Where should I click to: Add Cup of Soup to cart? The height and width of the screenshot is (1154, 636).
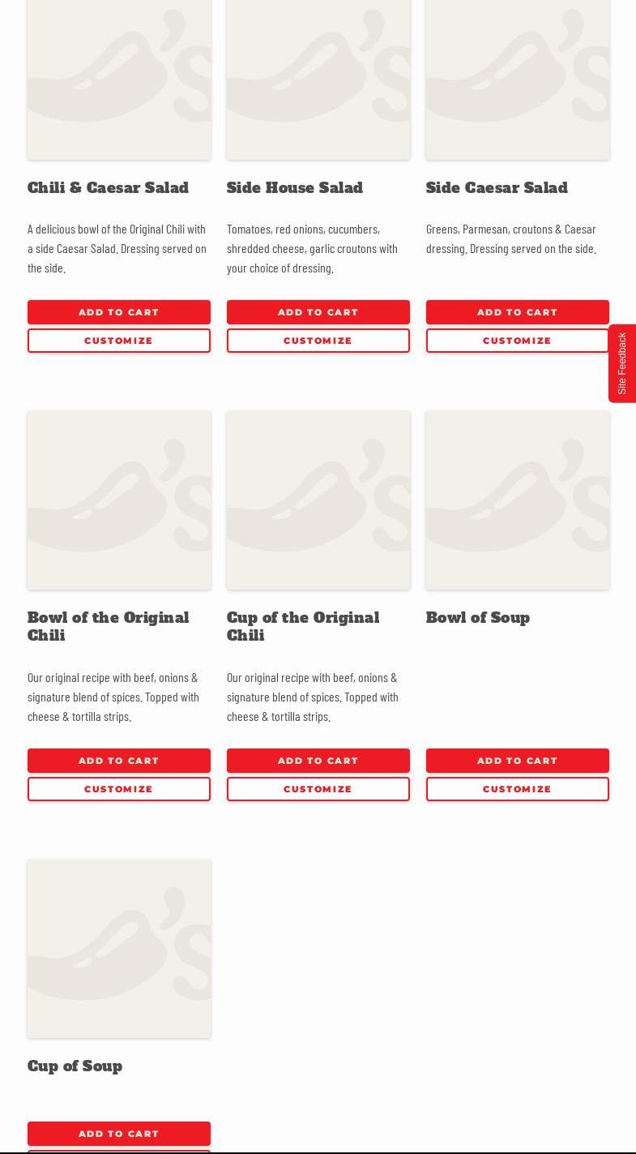[x=118, y=1134]
